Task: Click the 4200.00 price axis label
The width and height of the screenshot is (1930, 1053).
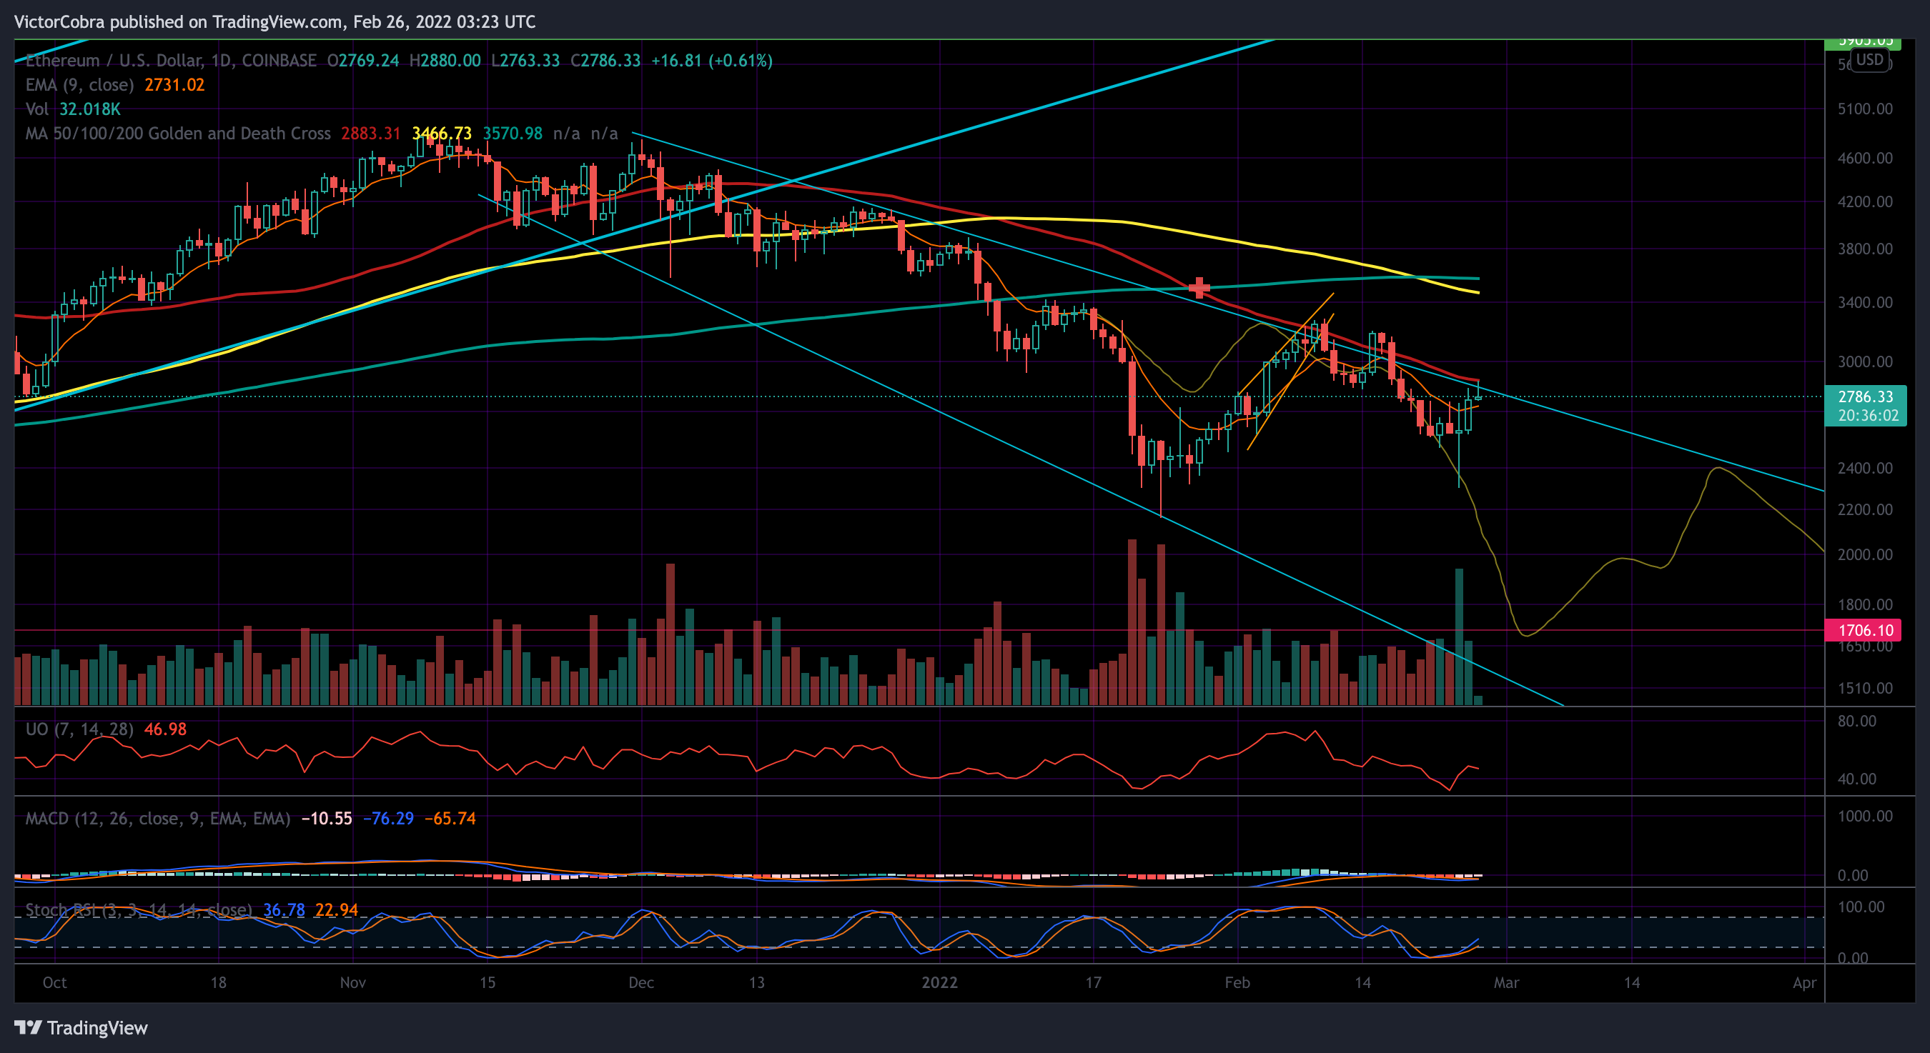Action: (x=1865, y=201)
